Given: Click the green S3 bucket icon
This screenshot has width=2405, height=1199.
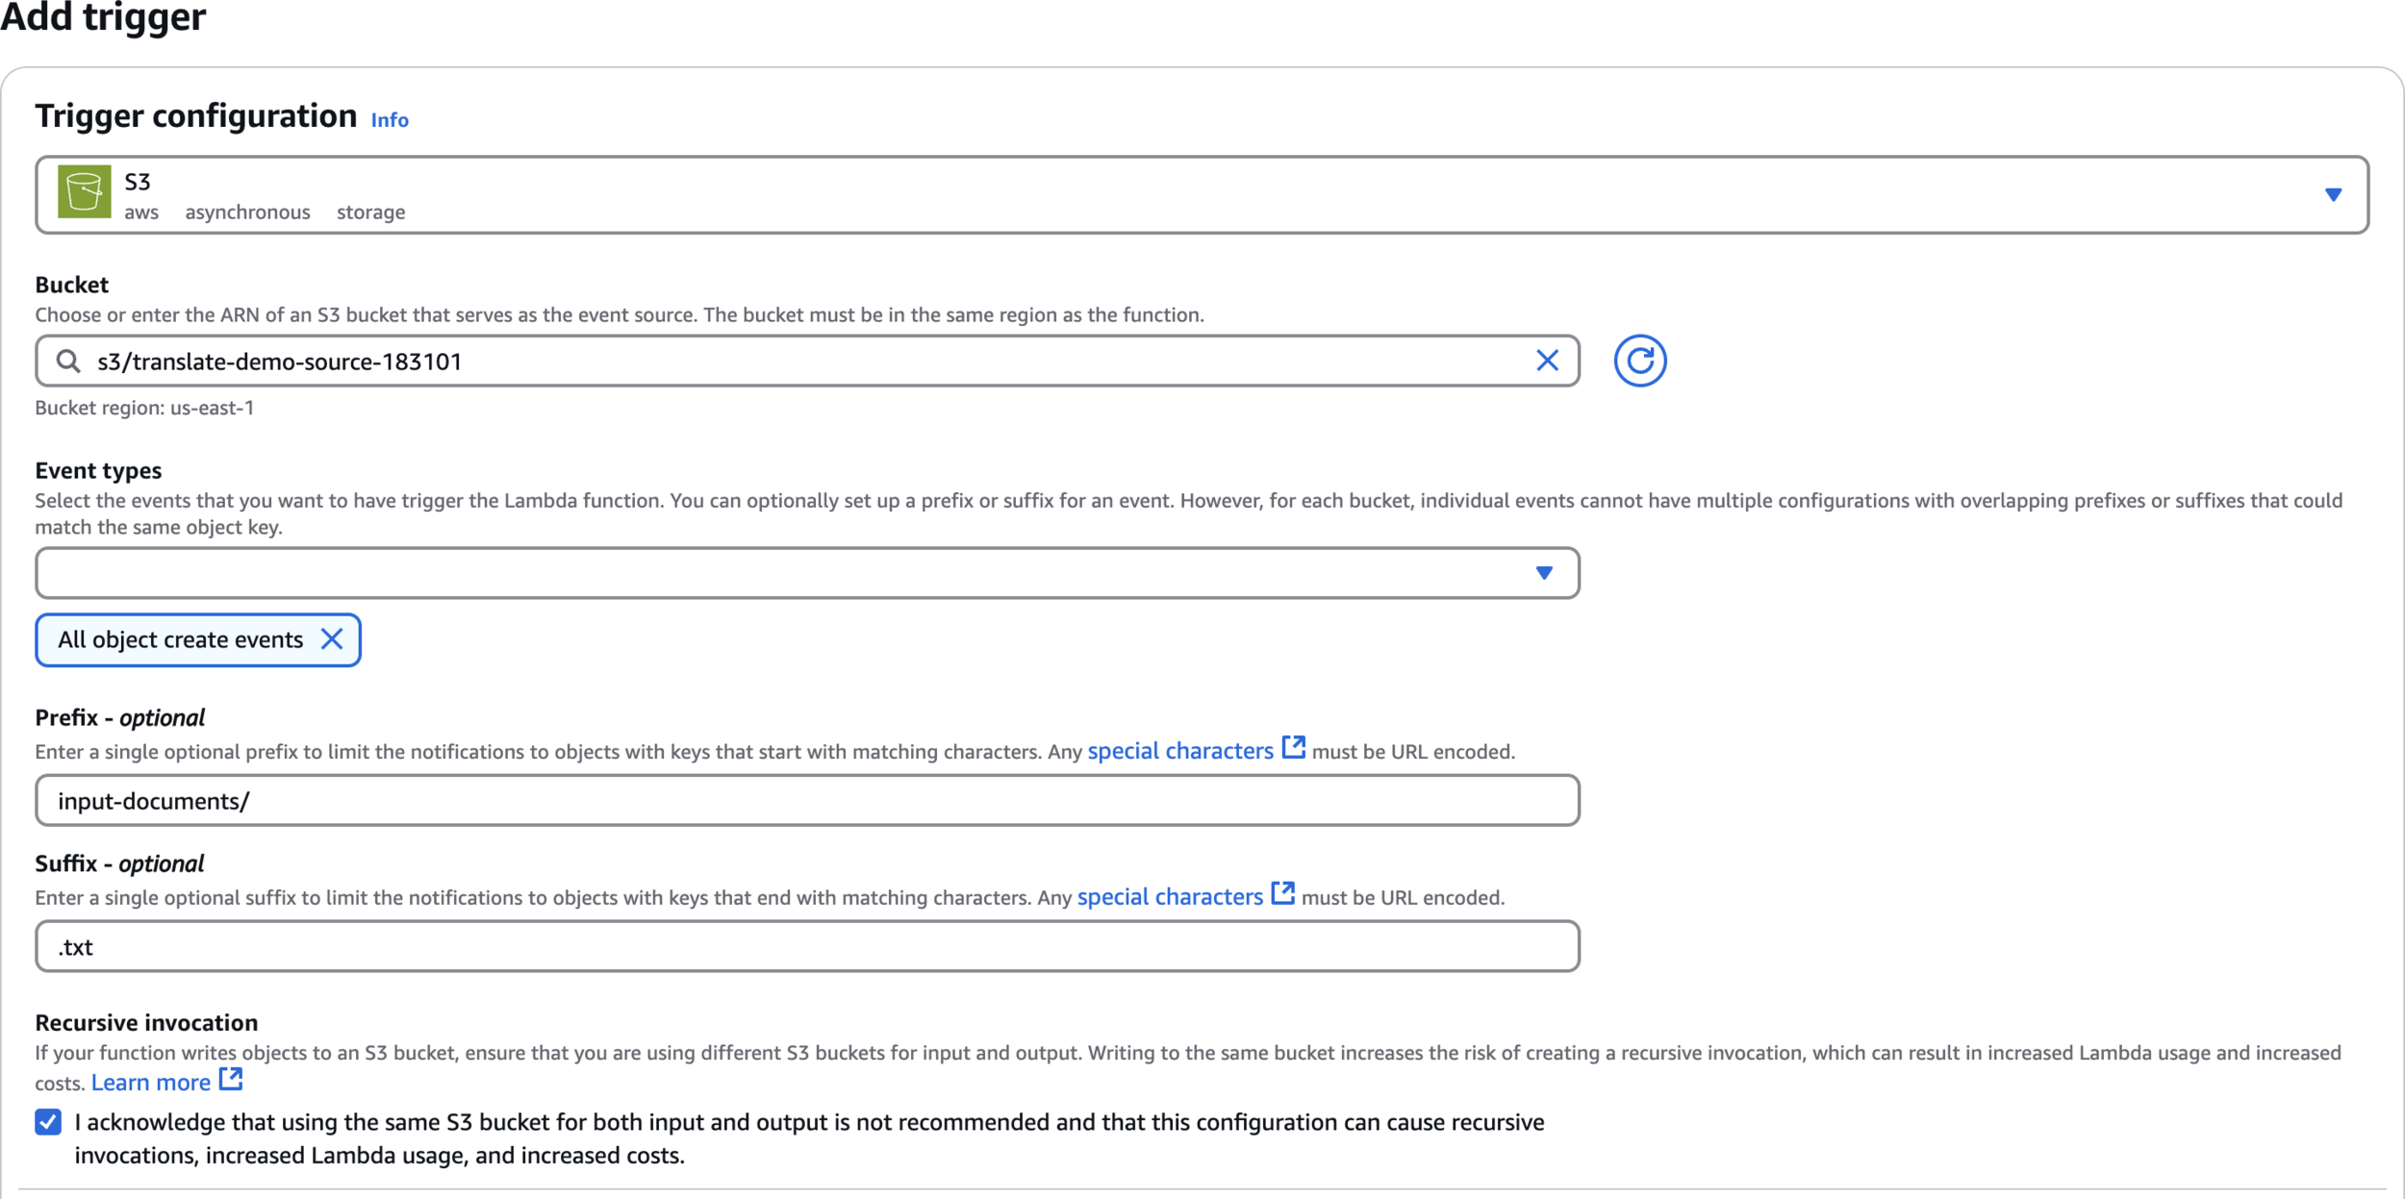Looking at the screenshot, I should tap(84, 191).
